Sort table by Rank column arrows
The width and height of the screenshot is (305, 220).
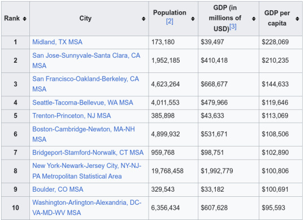(x=24, y=19)
